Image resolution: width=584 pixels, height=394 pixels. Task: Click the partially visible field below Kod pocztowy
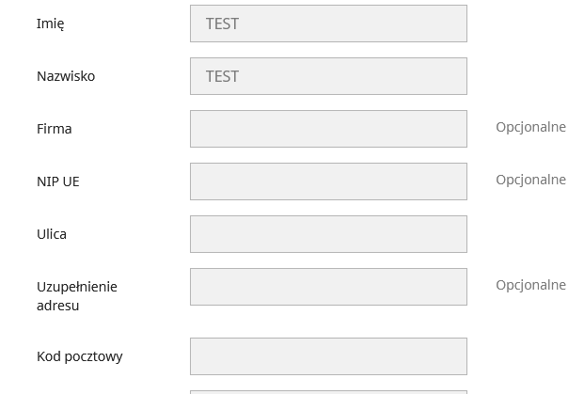coord(328,391)
